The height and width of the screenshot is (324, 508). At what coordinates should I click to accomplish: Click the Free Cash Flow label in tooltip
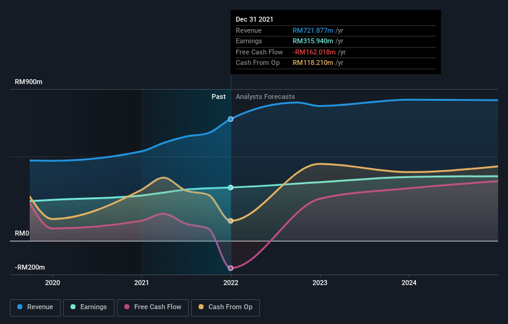pos(259,52)
